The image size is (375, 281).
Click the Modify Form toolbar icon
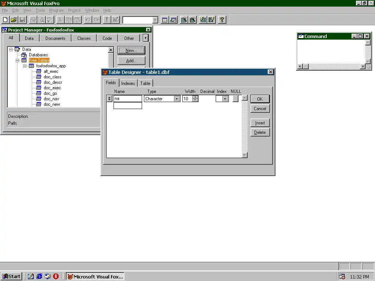(115, 20)
